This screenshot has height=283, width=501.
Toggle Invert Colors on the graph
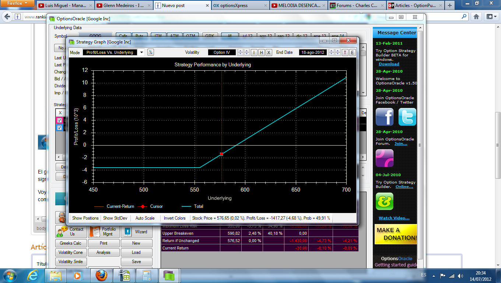175,218
